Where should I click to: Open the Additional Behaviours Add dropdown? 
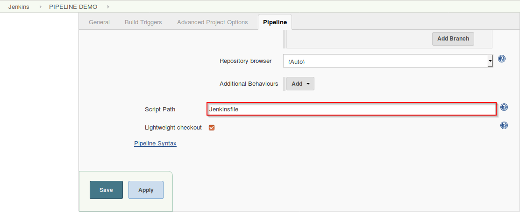pos(300,84)
